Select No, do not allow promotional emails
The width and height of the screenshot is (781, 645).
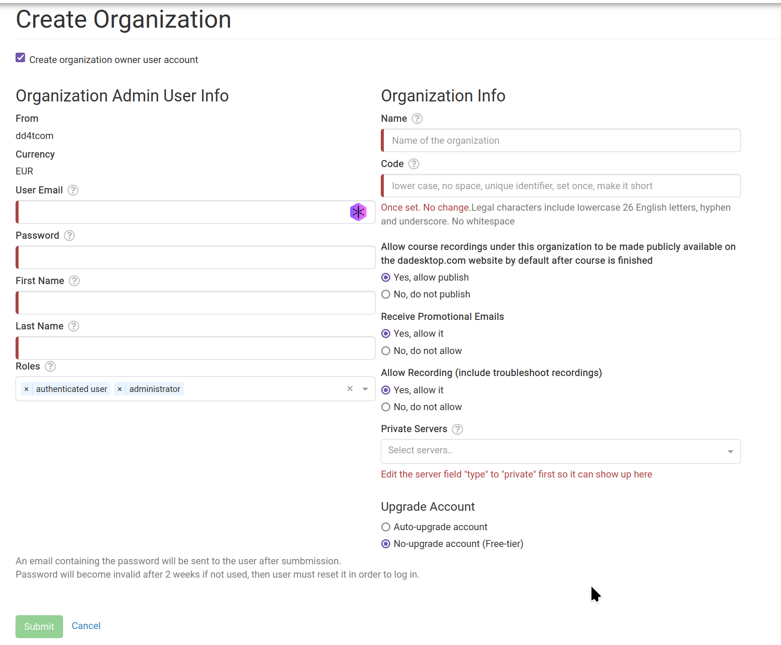tap(386, 351)
